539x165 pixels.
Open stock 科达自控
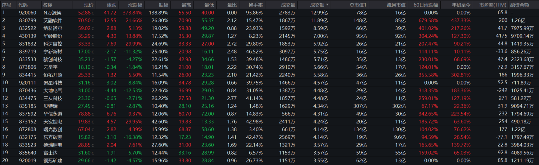(x=53, y=44)
